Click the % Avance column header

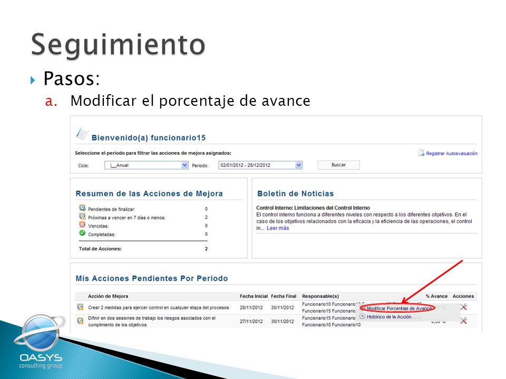coord(436,296)
